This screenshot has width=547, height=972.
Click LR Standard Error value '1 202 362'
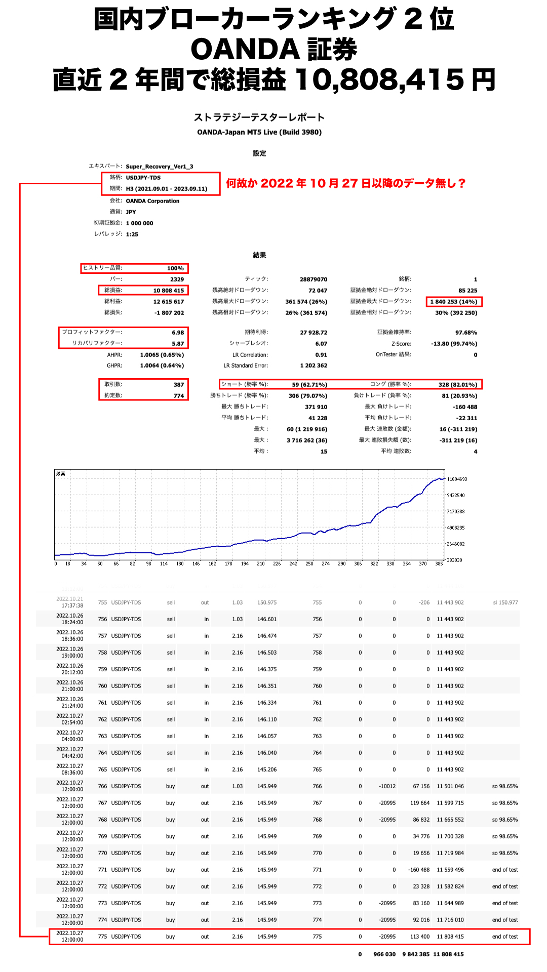pyautogui.click(x=314, y=366)
